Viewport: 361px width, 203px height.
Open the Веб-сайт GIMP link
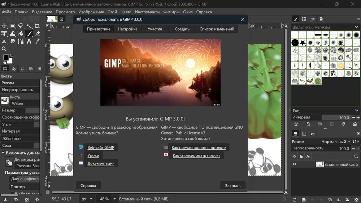pos(101,147)
